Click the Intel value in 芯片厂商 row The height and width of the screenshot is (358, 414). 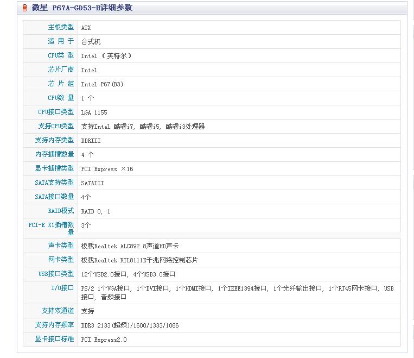89,70
